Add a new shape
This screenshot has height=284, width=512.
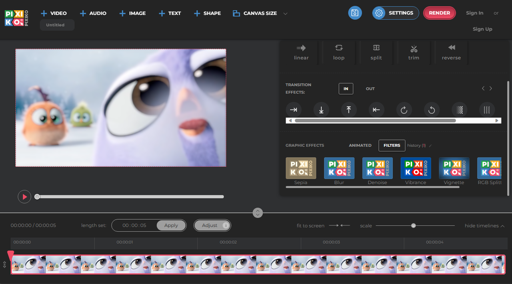(207, 13)
